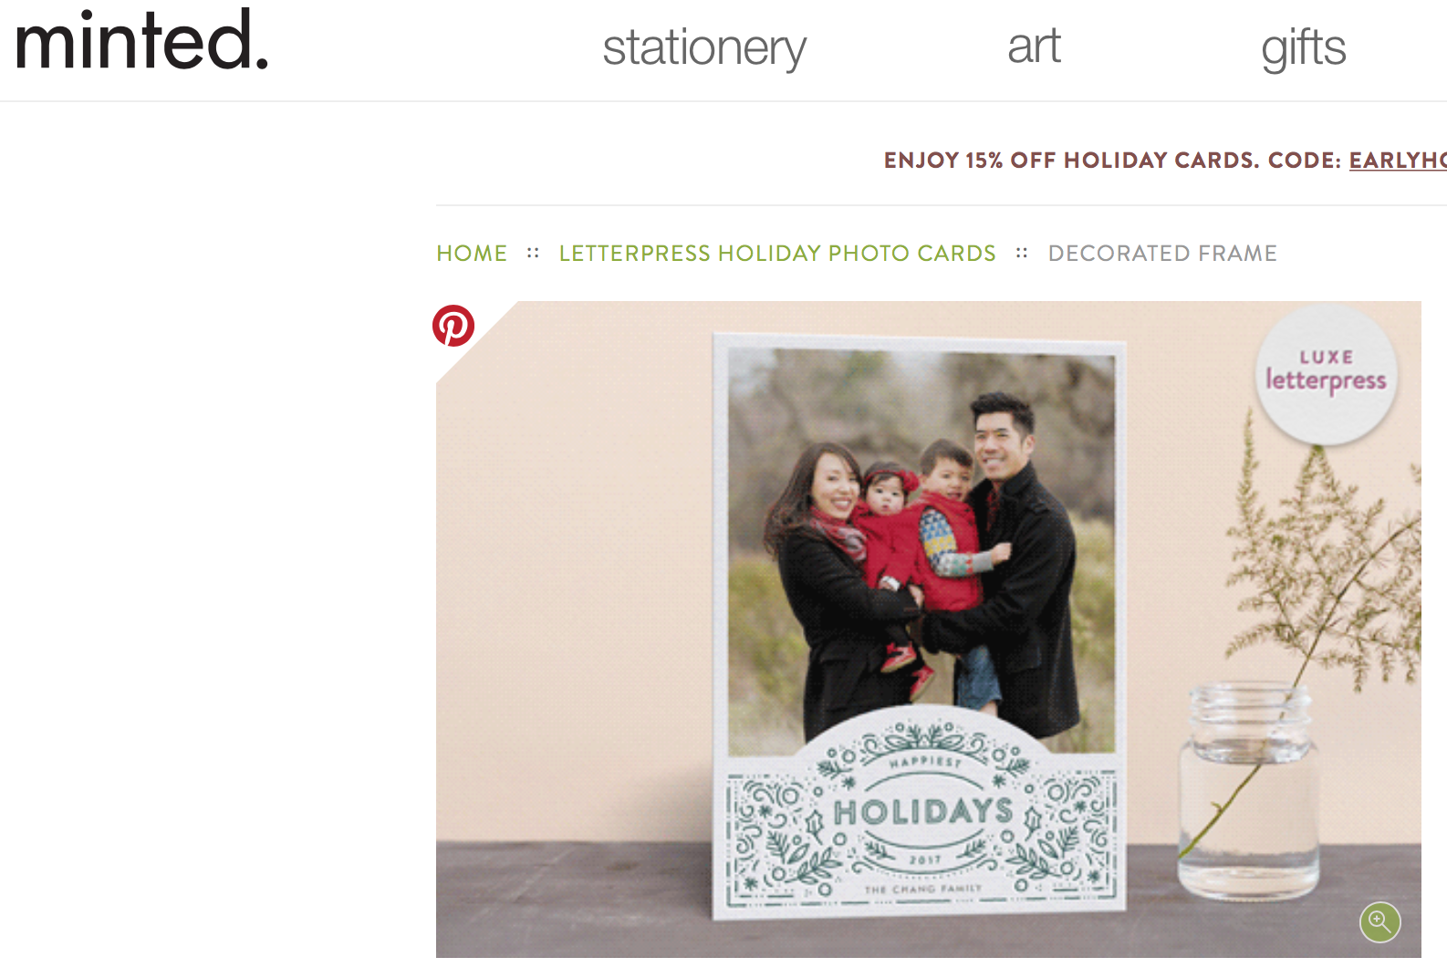Open the magnifier zoom icon on image
1447x978 pixels.
pos(1379,921)
